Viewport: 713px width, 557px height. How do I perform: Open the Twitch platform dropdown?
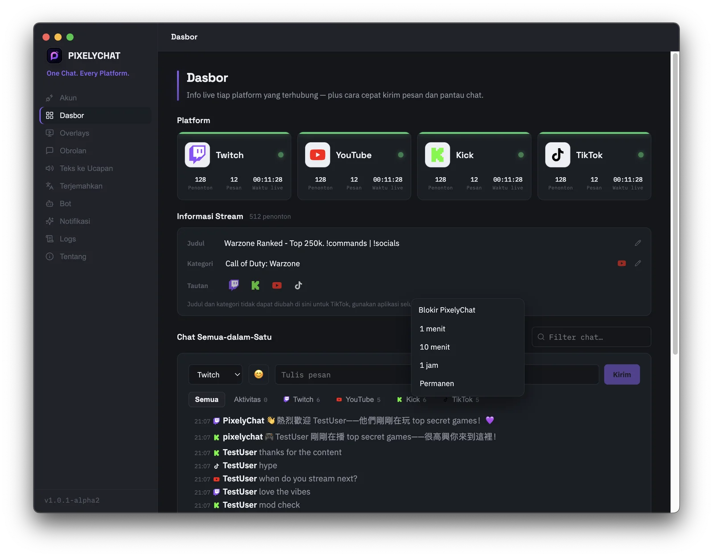tap(215, 375)
